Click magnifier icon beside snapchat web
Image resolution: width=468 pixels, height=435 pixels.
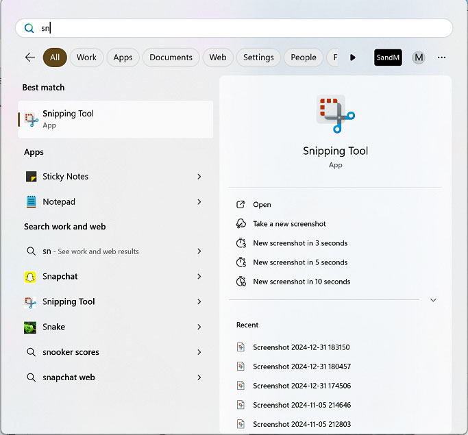point(31,377)
